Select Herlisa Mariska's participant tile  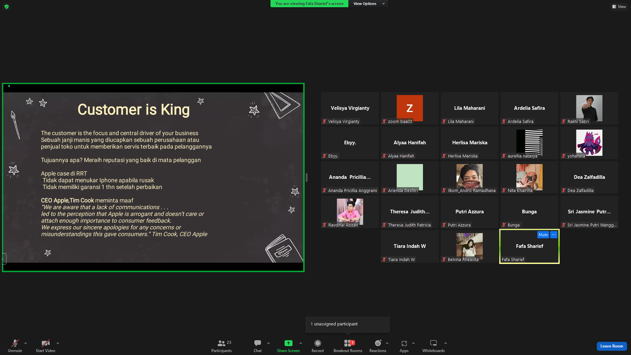click(470, 143)
